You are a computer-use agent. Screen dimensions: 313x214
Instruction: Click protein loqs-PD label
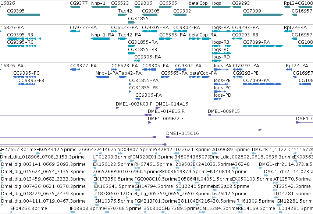pos(223,95)
